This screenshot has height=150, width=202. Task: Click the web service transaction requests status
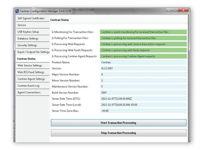coord(143,44)
